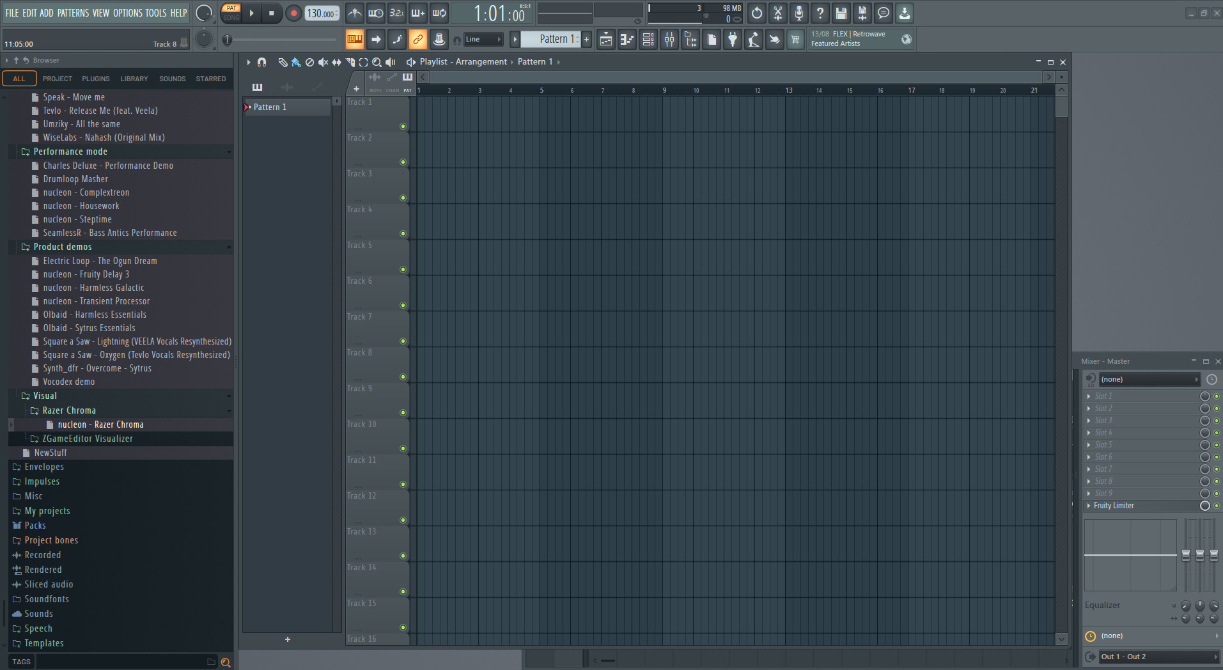1223x670 pixels.
Task: Switch browser to STARRED tab
Action: tap(211, 79)
